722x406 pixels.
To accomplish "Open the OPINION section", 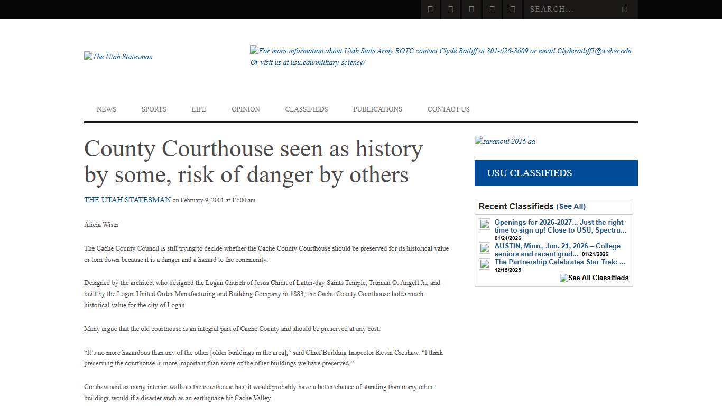I will 245,109.
